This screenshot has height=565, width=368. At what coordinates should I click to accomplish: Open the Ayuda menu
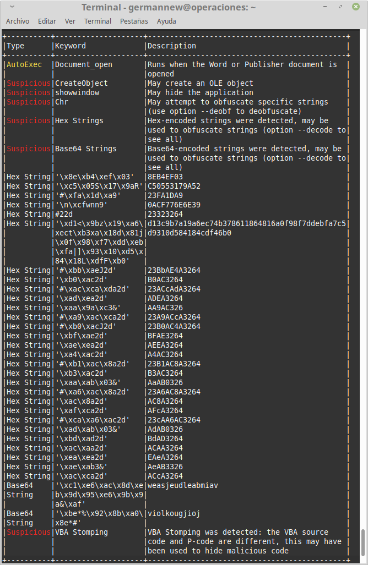(166, 21)
